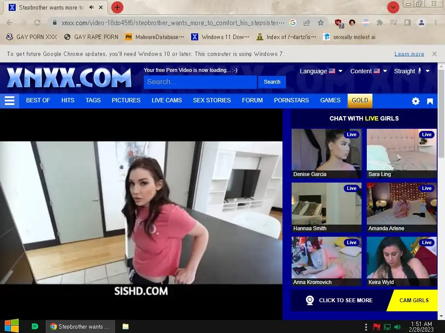Open the Extensions puzzle icon
This screenshot has width=445, height=333.
[380, 23]
